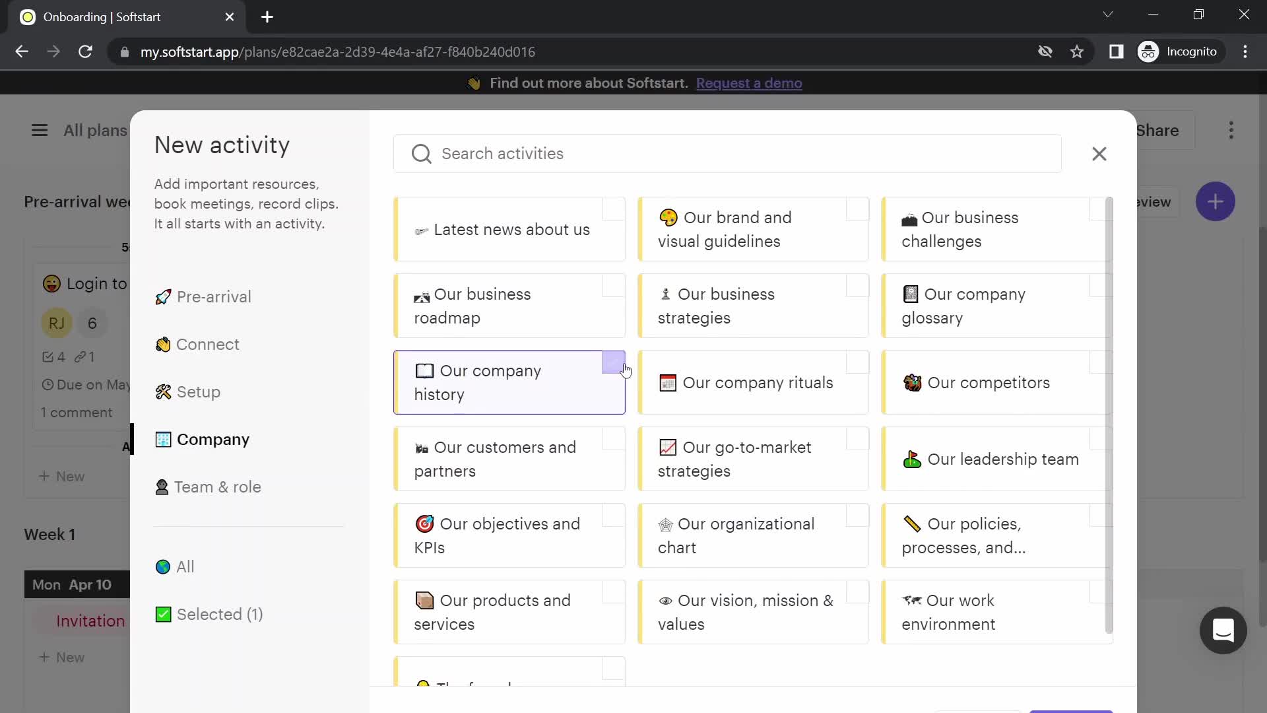
Task: Select the Setup category
Action: pos(188,392)
